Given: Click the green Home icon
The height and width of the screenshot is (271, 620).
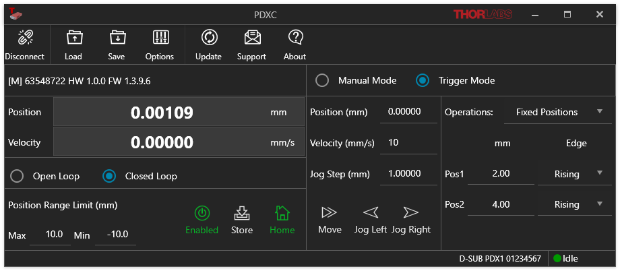Looking at the screenshot, I should tap(282, 213).
